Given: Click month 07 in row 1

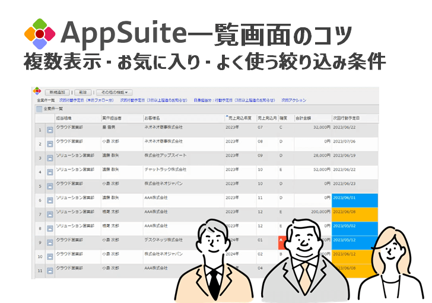Looking at the screenshot, I should [x=260, y=127].
